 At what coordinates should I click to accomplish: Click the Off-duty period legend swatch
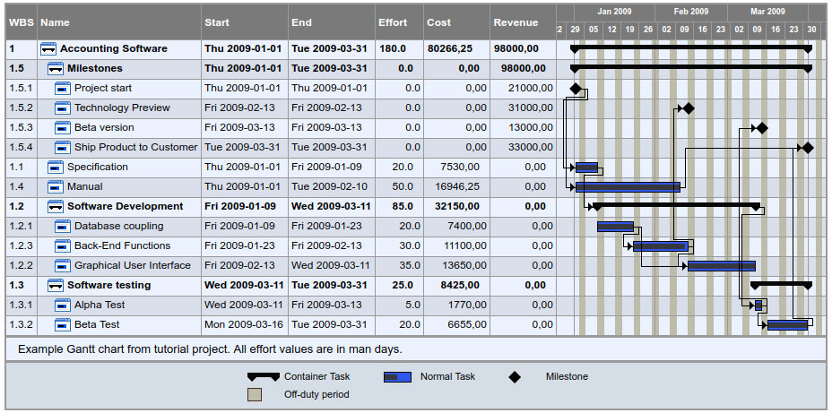[x=255, y=395]
